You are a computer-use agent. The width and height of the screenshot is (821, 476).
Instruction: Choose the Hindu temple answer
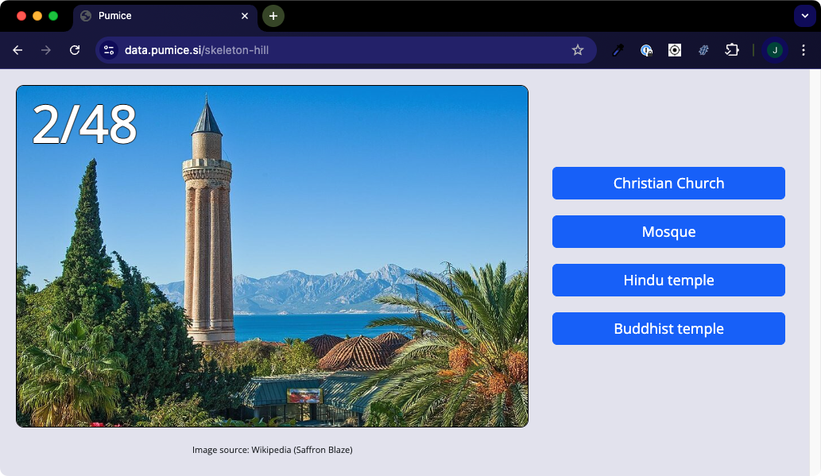click(668, 281)
